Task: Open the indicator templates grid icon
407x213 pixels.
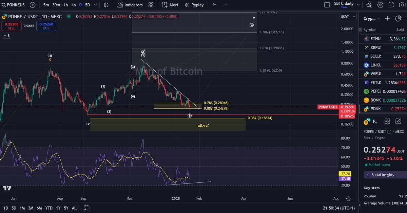Action: point(151,5)
